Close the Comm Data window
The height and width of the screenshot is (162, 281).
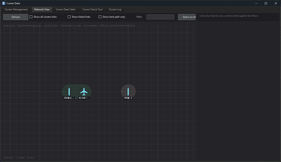coord(276,3)
